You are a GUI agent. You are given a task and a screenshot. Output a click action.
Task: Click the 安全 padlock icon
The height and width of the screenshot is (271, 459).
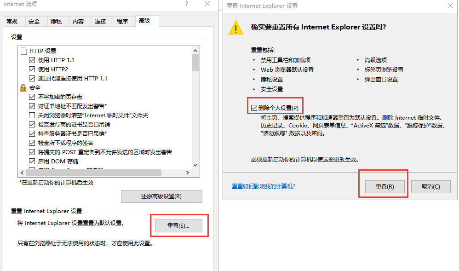23,87
